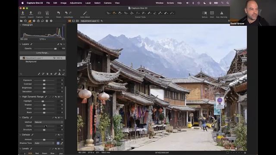Switch viewer to single image mode

tap(73, 21)
